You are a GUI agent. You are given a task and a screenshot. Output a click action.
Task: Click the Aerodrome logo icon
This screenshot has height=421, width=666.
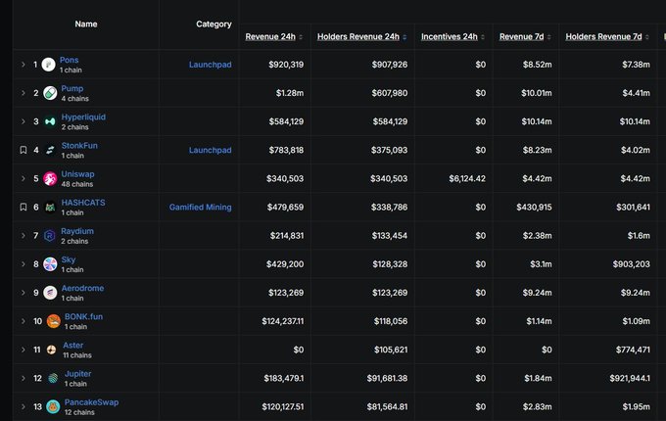tap(50, 293)
